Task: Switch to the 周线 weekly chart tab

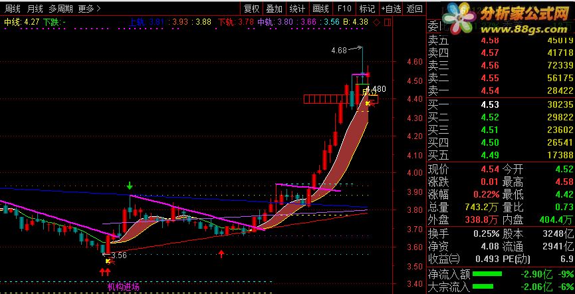Action: tap(12, 9)
